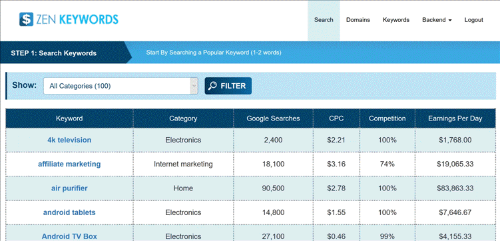Open the air purifier keyword link
Viewport: 500px width, 241px height.
click(x=69, y=188)
